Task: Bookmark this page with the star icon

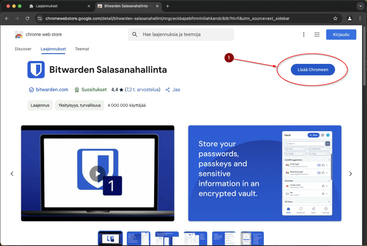Action: (335, 19)
